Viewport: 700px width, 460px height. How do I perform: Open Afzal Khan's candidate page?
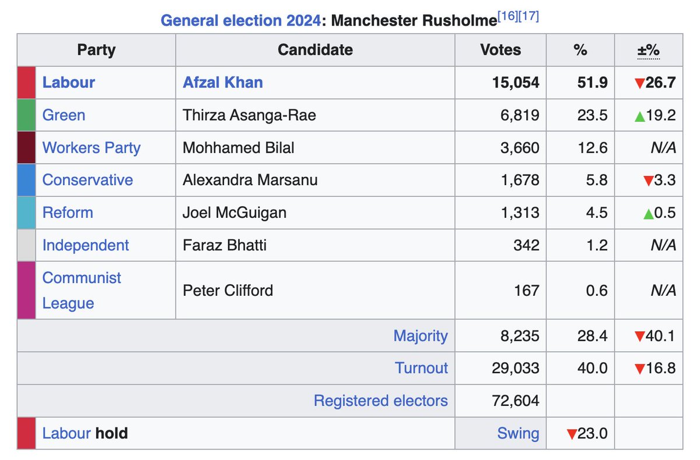pos(223,82)
